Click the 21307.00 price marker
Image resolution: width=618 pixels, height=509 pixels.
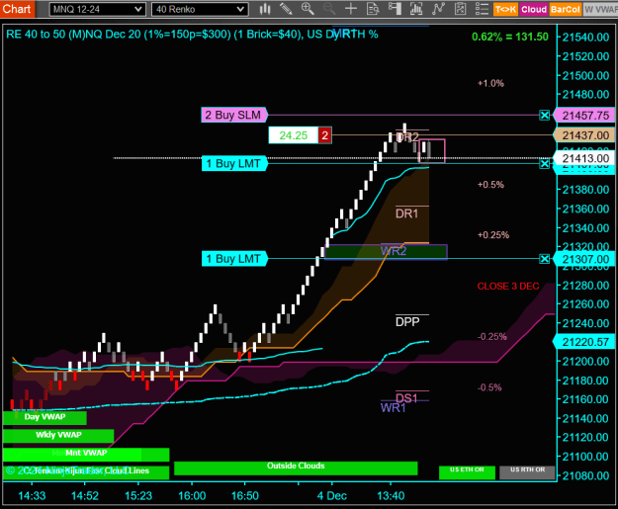pos(585,259)
